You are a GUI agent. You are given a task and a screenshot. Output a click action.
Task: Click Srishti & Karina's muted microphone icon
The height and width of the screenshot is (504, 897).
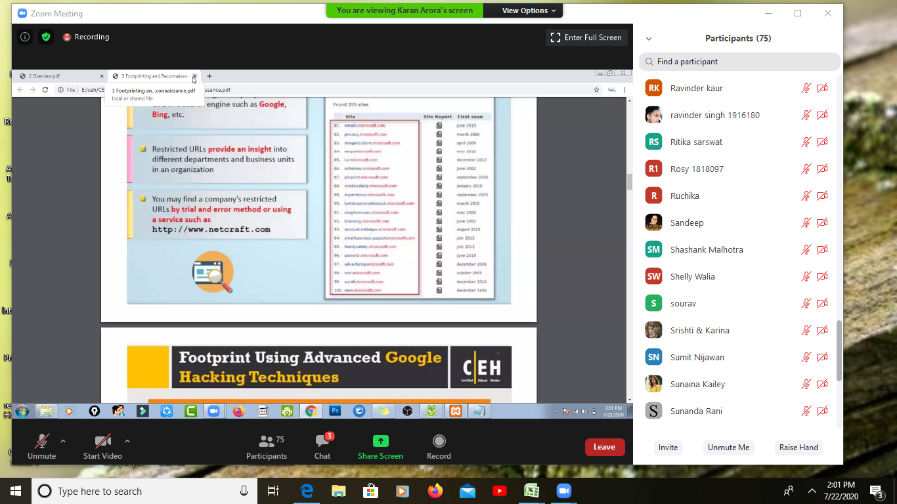pyautogui.click(x=806, y=330)
